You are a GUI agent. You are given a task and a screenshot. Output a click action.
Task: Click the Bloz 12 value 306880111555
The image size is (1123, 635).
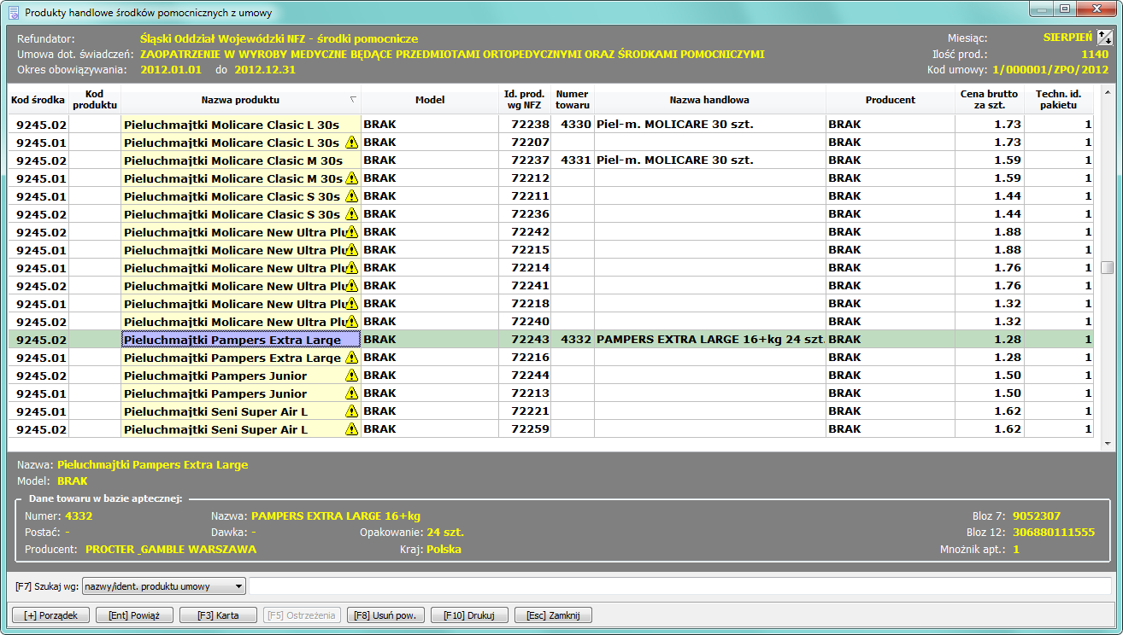coord(1054,533)
